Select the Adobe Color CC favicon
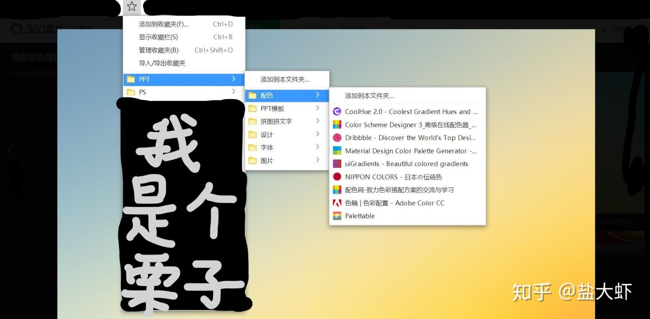The height and width of the screenshot is (319, 650). [337, 203]
